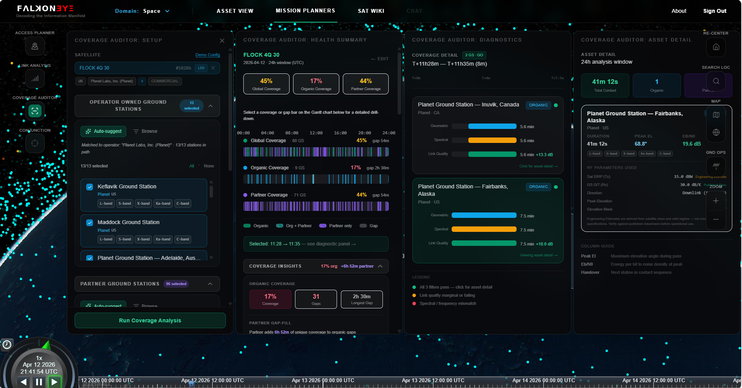The image size is (742, 388).
Task: Toggle the Maddock Ground Station checkbox
Action: click(x=90, y=223)
